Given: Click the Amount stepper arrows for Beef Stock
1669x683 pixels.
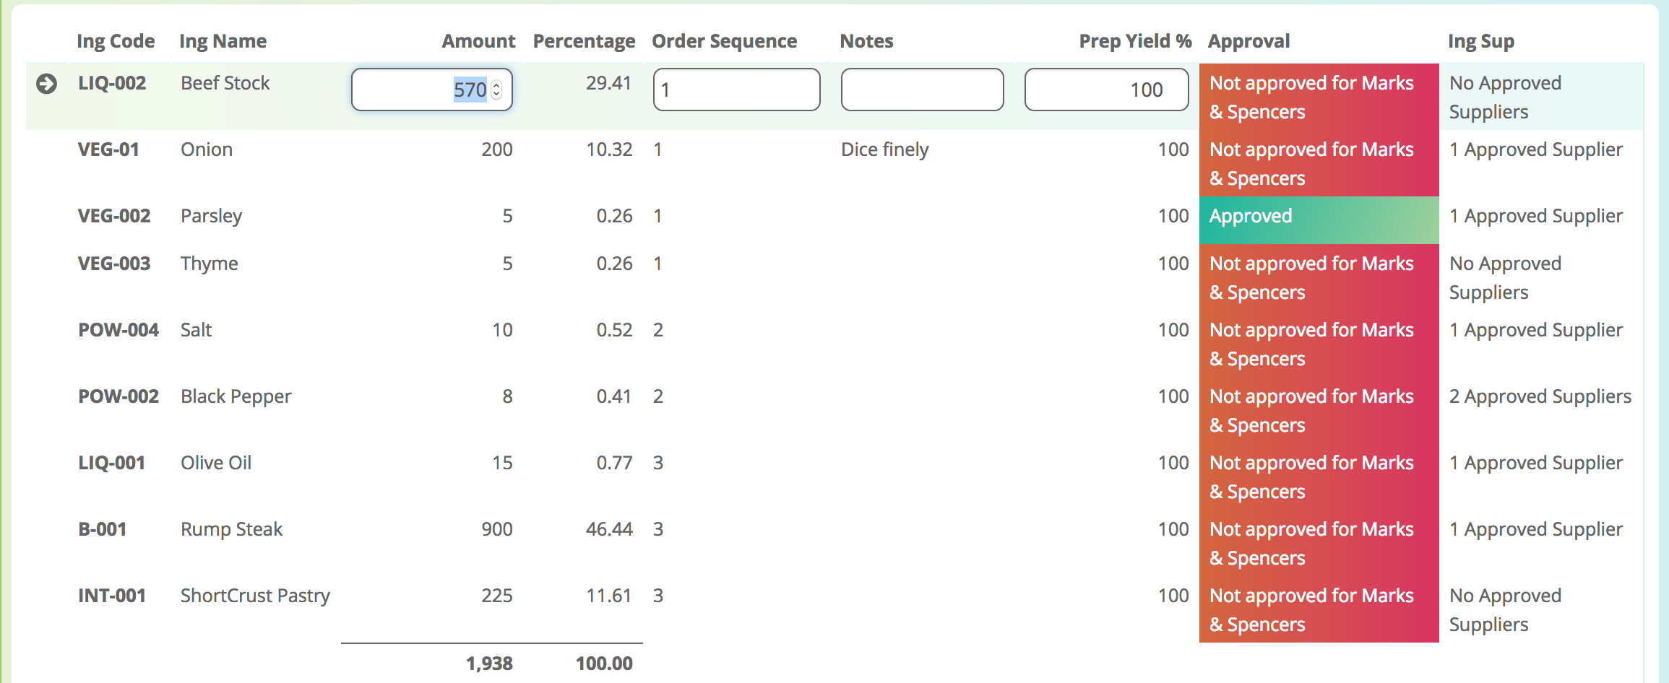Looking at the screenshot, I should point(496,90).
